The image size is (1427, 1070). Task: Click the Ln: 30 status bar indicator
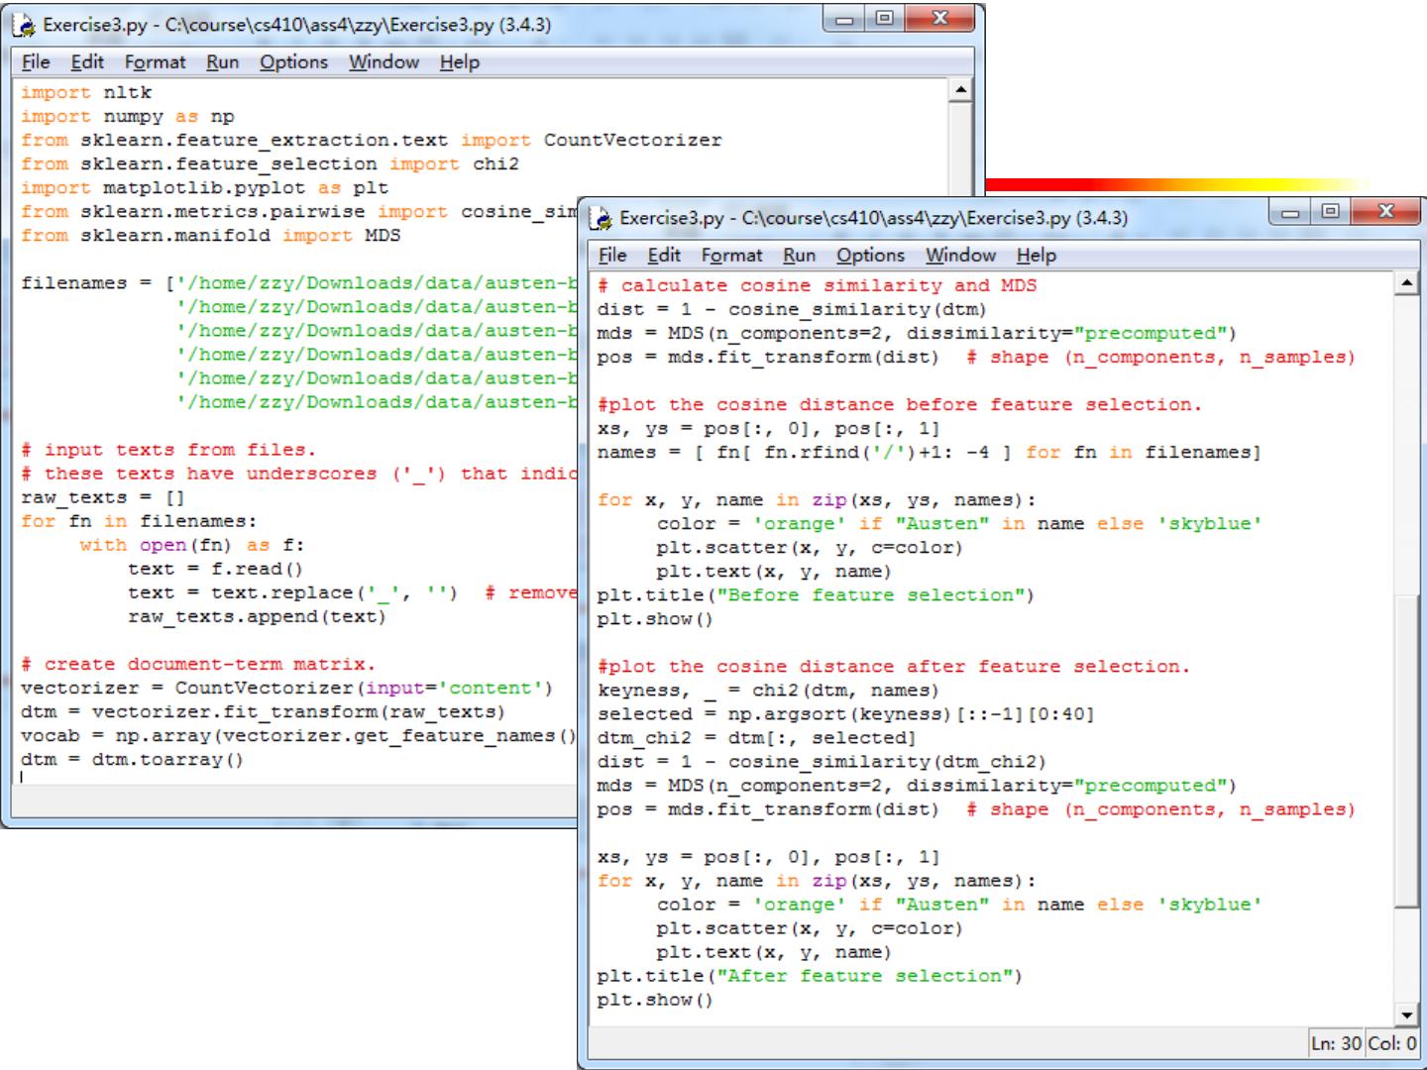(x=1335, y=1043)
